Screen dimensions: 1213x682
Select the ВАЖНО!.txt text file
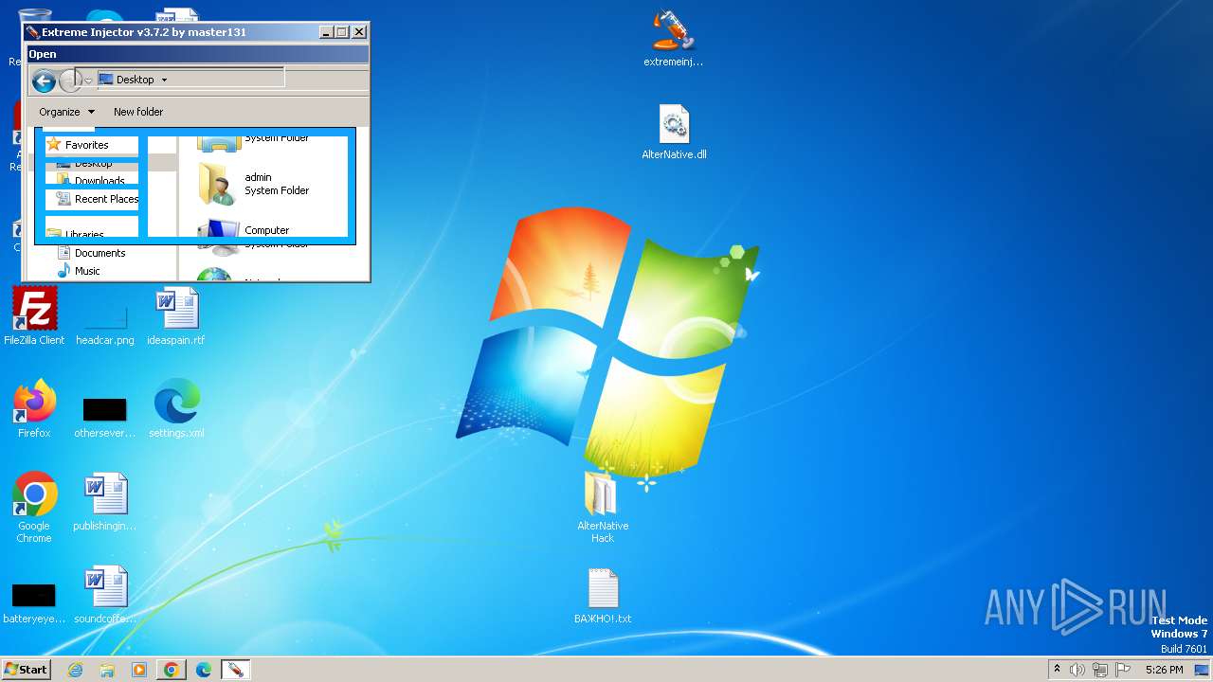603,597
